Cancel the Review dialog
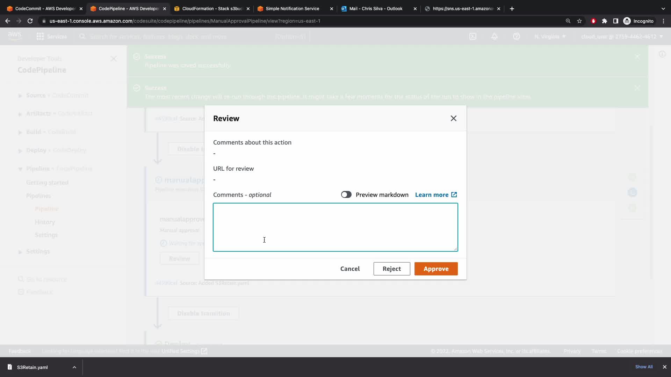The width and height of the screenshot is (671, 377). click(x=350, y=269)
